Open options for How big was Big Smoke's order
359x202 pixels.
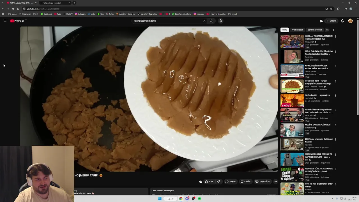(x=335, y=184)
